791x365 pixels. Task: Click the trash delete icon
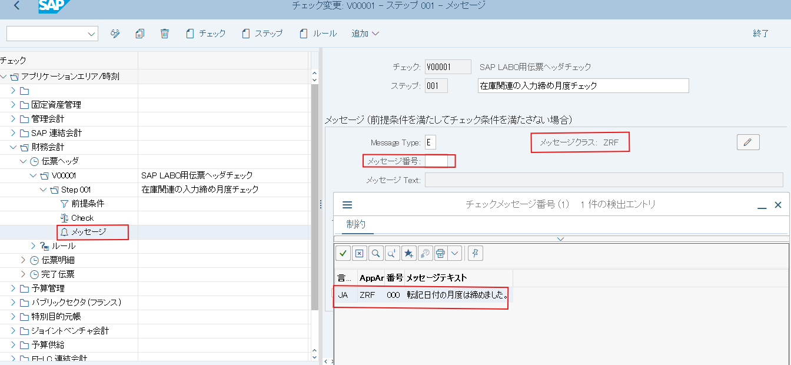(165, 34)
